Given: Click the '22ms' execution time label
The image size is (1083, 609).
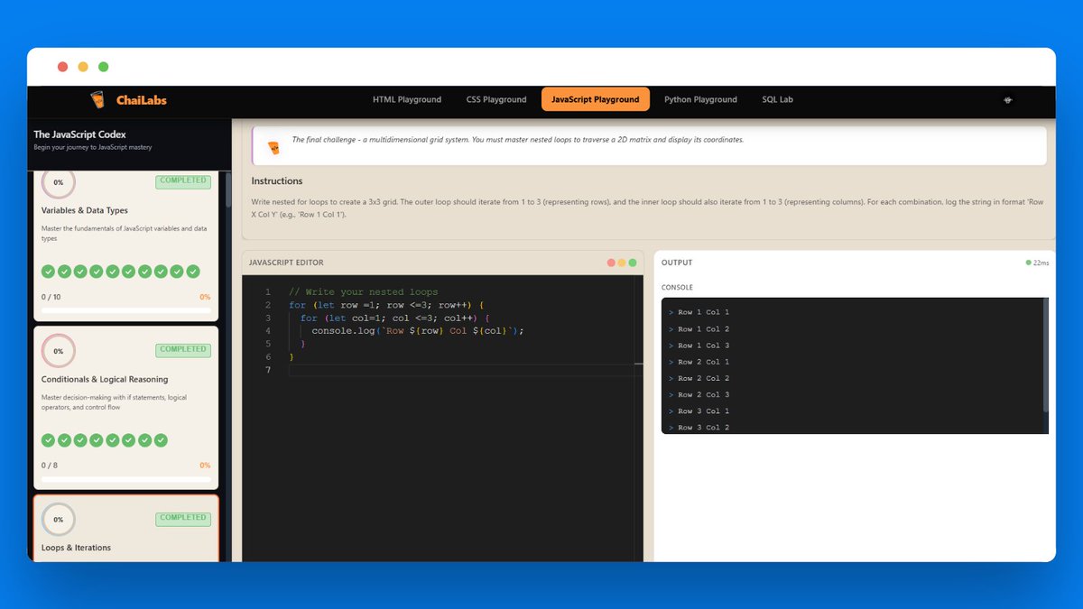Looking at the screenshot, I should click(x=1041, y=263).
